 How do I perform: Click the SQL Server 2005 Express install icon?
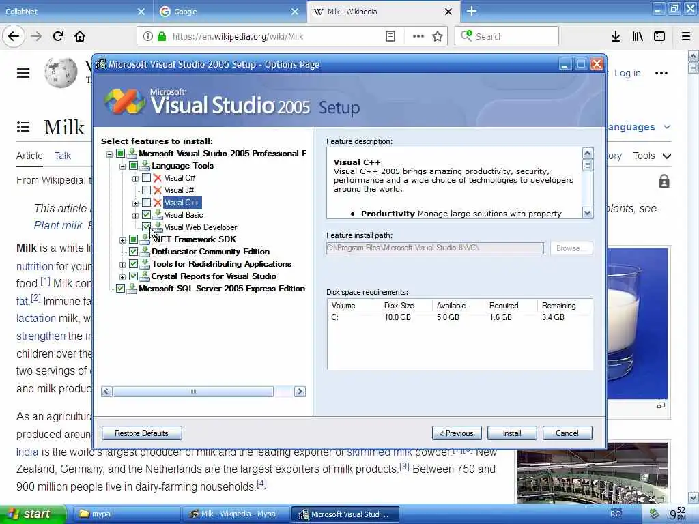tap(132, 289)
